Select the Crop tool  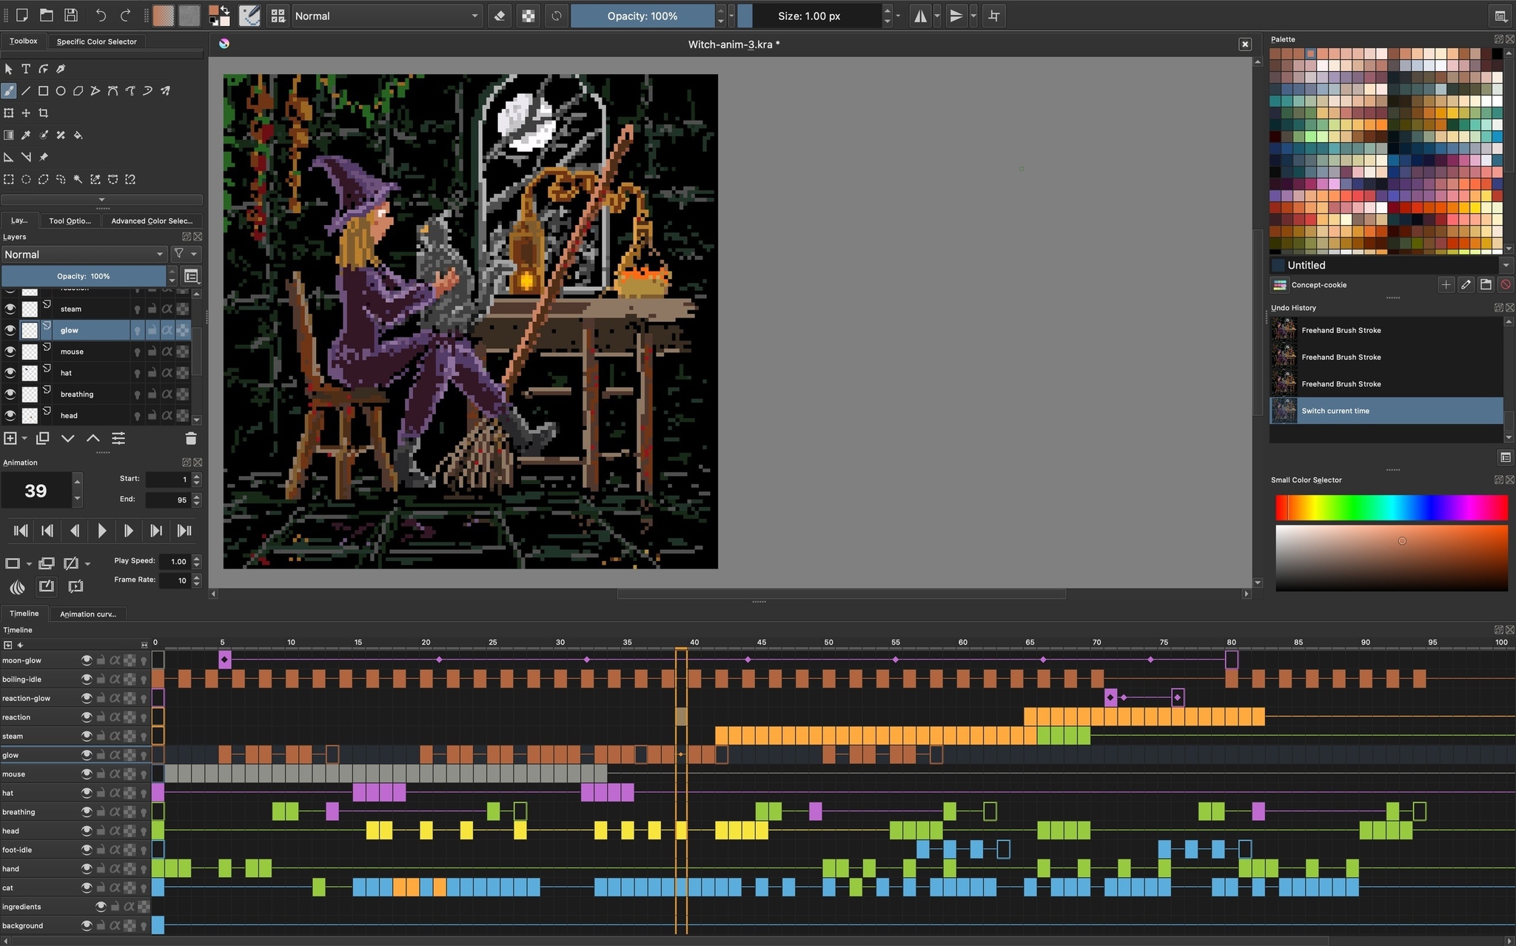point(44,113)
